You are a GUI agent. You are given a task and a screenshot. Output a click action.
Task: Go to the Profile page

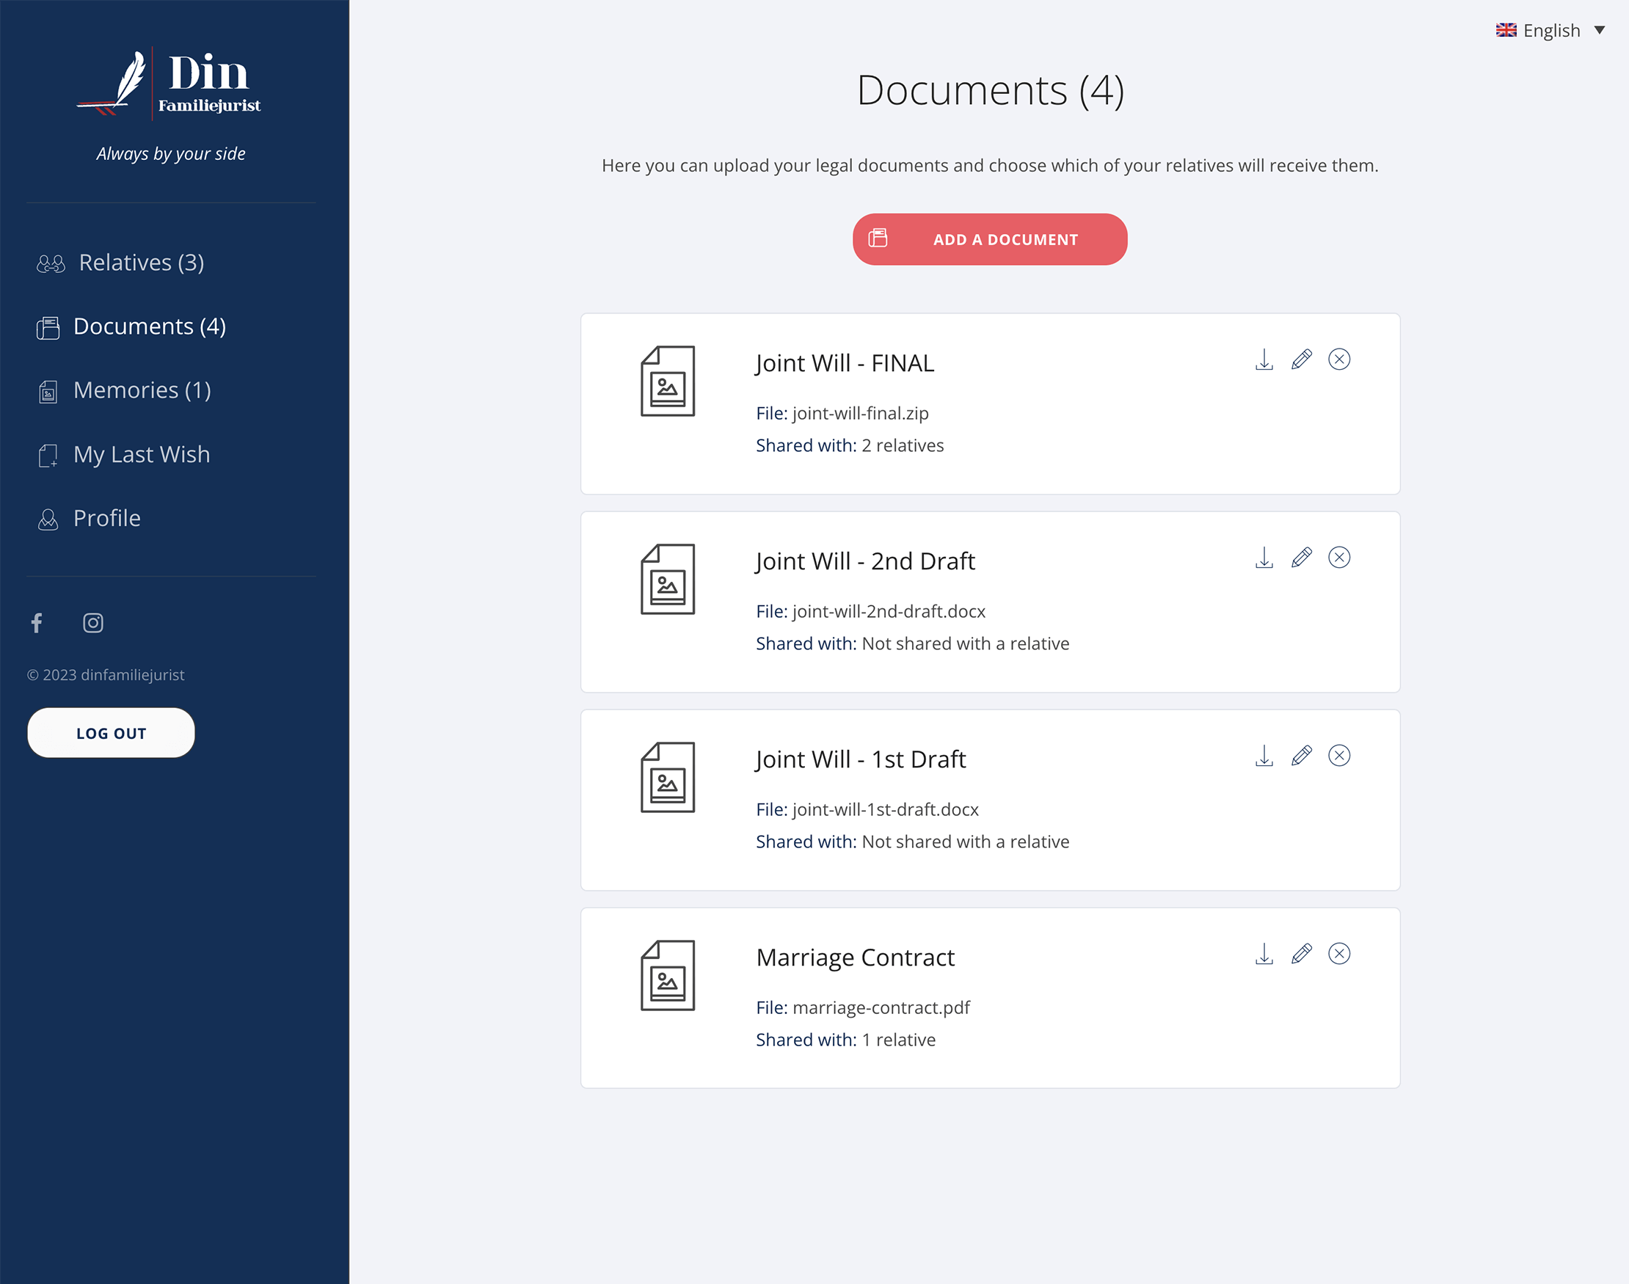pyautogui.click(x=106, y=518)
